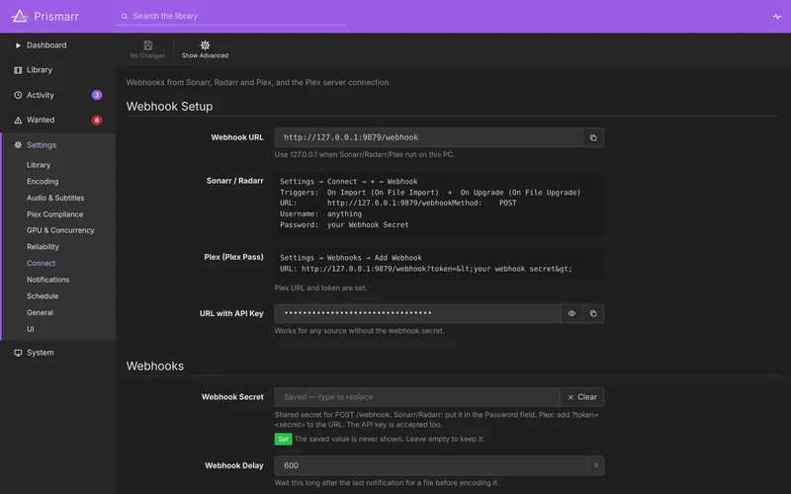Screen dimensions: 791x494
Task: Click the Activity clock icon
Action: click(x=18, y=95)
